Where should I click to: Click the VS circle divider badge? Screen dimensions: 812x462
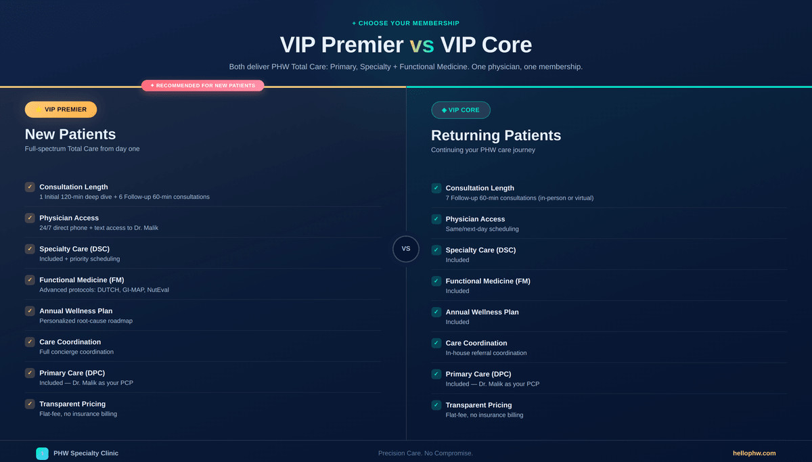pos(406,248)
